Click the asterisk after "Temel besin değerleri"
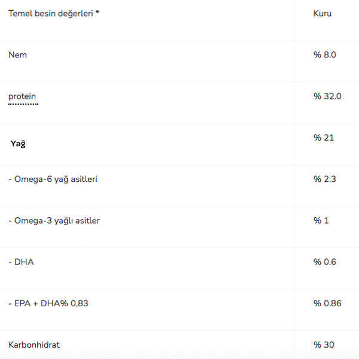Viewport: 359px width, 359px height. tap(98, 13)
